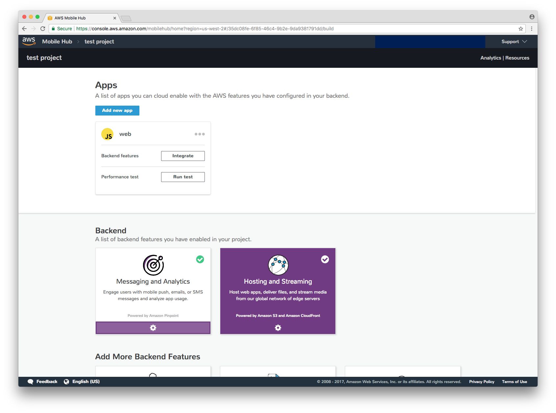Click the Add new app button

(117, 111)
